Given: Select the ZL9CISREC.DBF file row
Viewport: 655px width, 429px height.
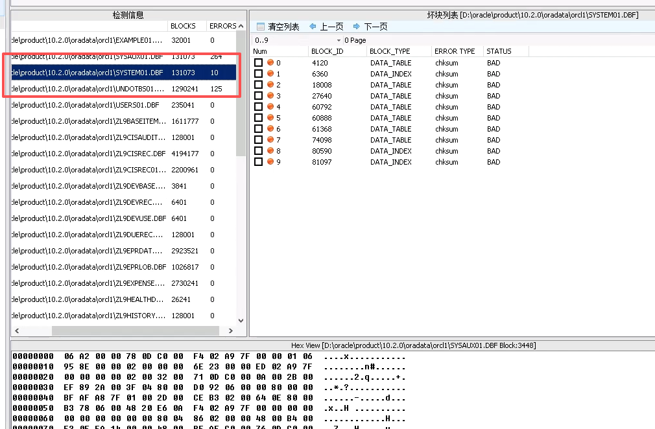Looking at the screenshot, I should [124, 154].
